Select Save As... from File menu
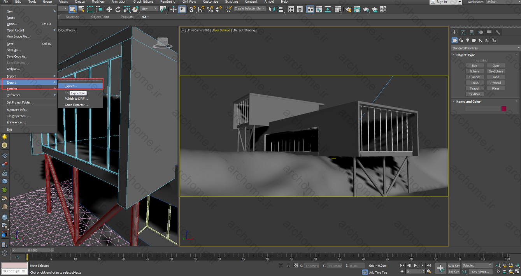 [14, 50]
